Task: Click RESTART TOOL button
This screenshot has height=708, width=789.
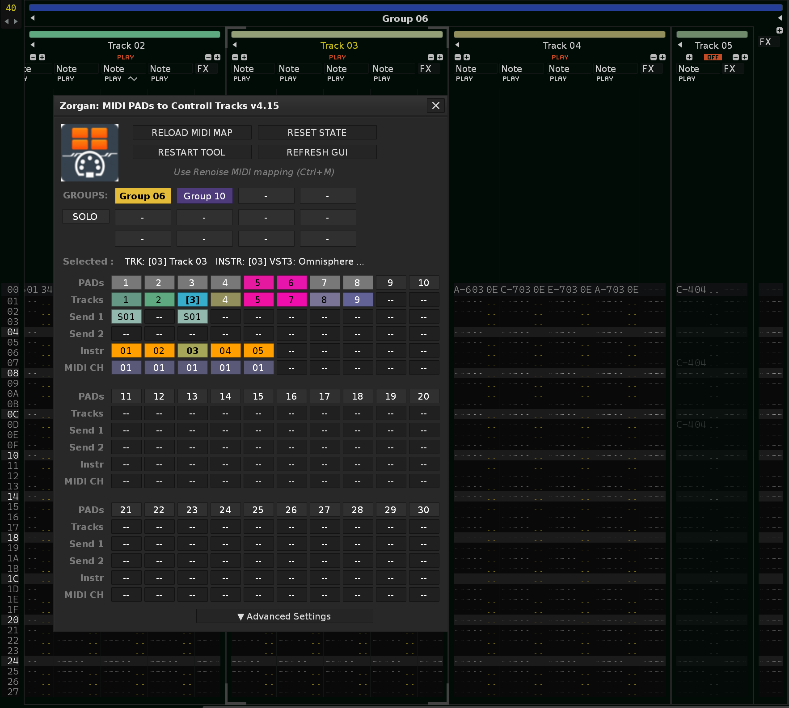Action: [192, 152]
